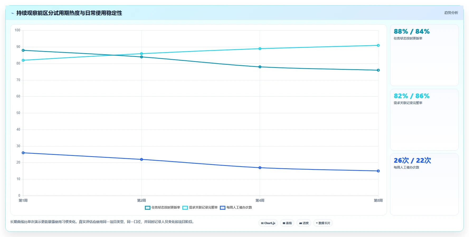Click the 第8周 x-axis label
The width and height of the screenshot is (469, 237).
click(378, 201)
